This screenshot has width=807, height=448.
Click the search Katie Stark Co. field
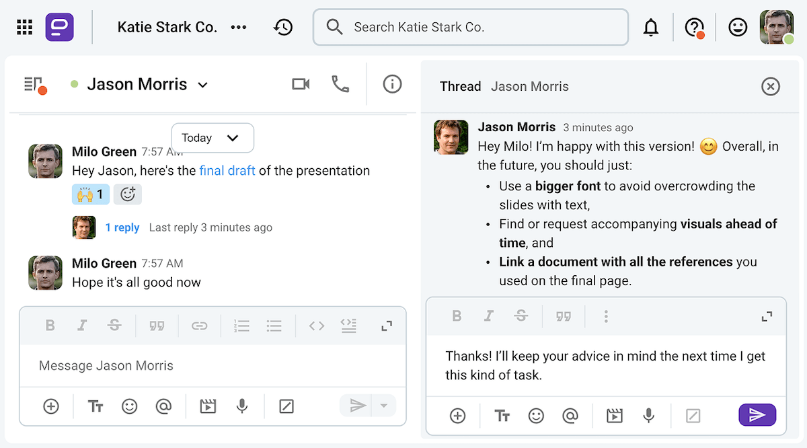point(470,27)
